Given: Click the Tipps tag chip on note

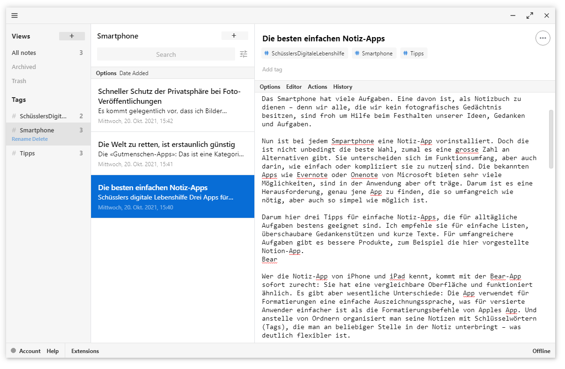Looking at the screenshot, I should 414,54.
